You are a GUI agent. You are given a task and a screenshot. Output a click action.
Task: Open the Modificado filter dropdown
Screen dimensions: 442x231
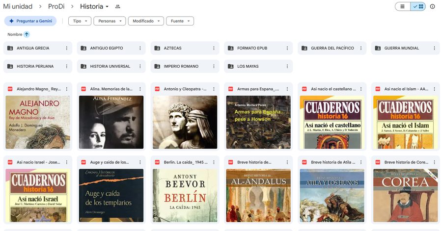tap(146, 21)
